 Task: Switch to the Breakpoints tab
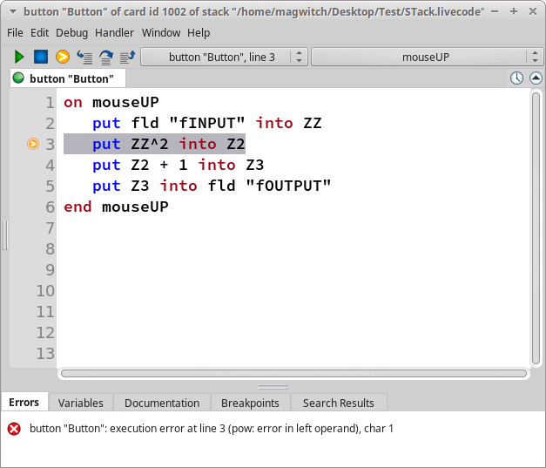click(x=250, y=403)
